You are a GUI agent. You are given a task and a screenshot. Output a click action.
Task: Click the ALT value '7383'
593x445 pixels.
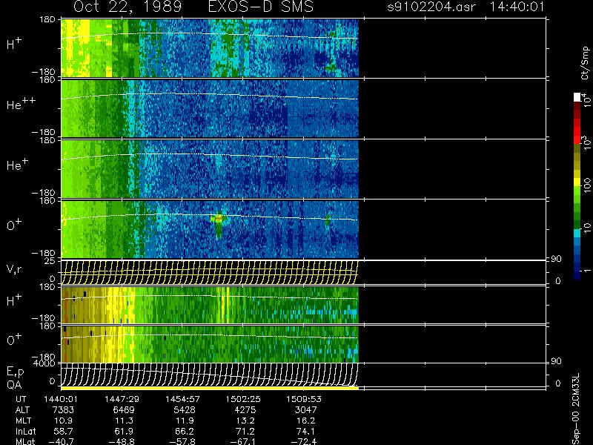(x=63, y=410)
